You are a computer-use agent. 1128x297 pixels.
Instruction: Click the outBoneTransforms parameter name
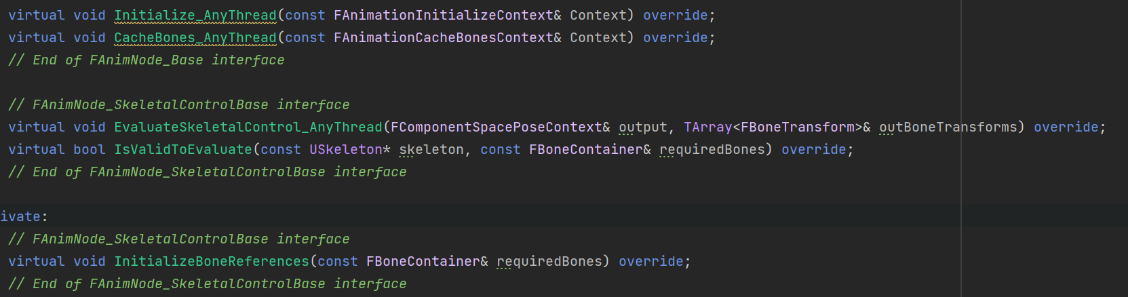pyautogui.click(x=948, y=127)
